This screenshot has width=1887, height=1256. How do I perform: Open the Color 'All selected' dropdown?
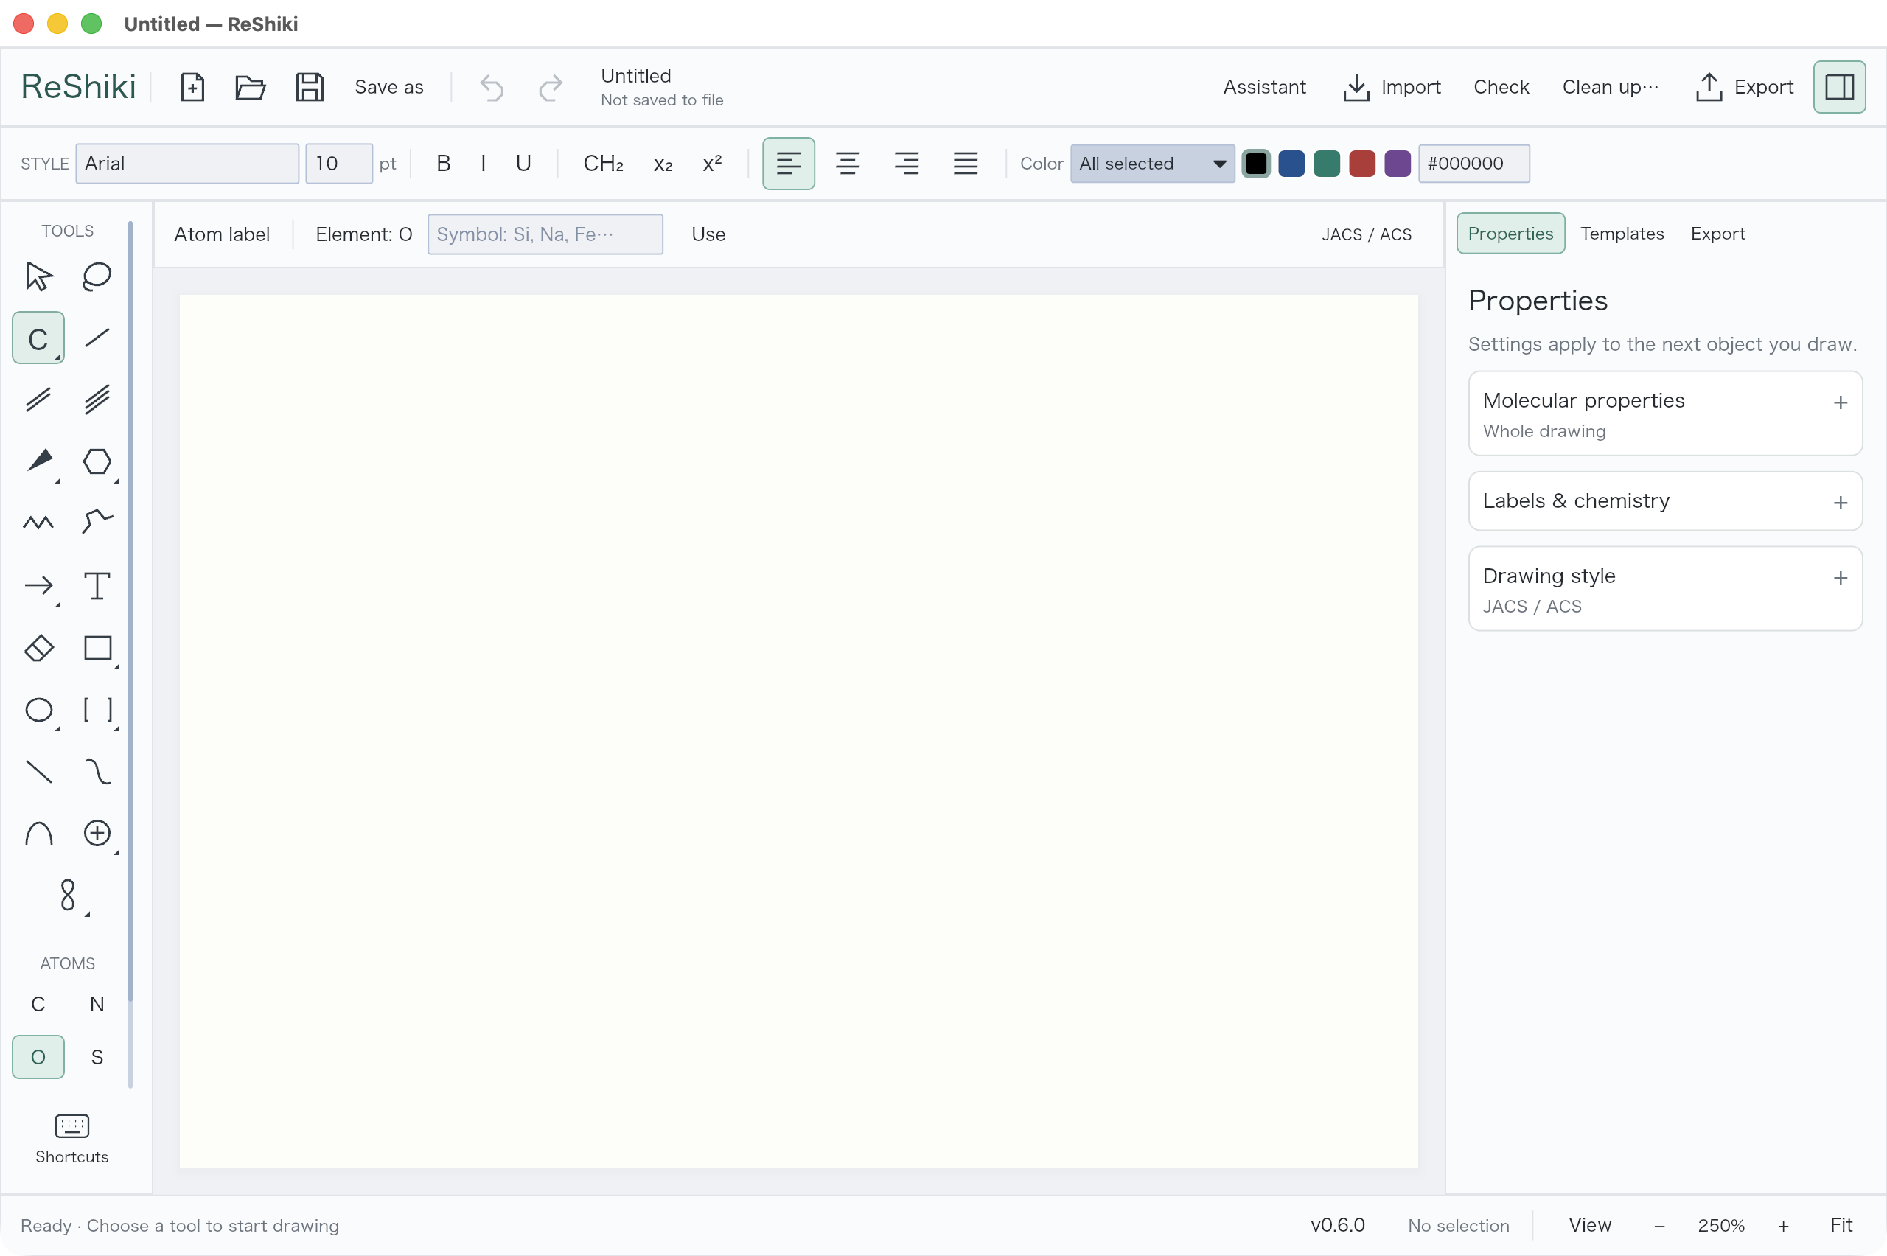click(x=1152, y=164)
